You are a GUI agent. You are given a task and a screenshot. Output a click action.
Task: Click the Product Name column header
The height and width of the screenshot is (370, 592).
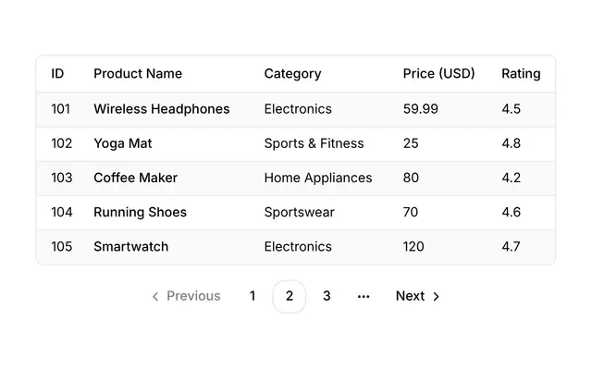(x=138, y=73)
